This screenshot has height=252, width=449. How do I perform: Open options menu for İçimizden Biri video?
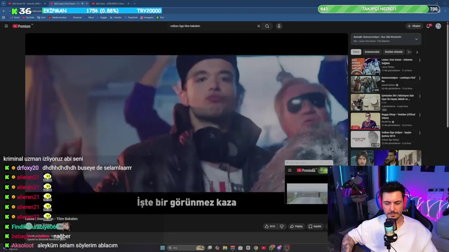point(420,96)
